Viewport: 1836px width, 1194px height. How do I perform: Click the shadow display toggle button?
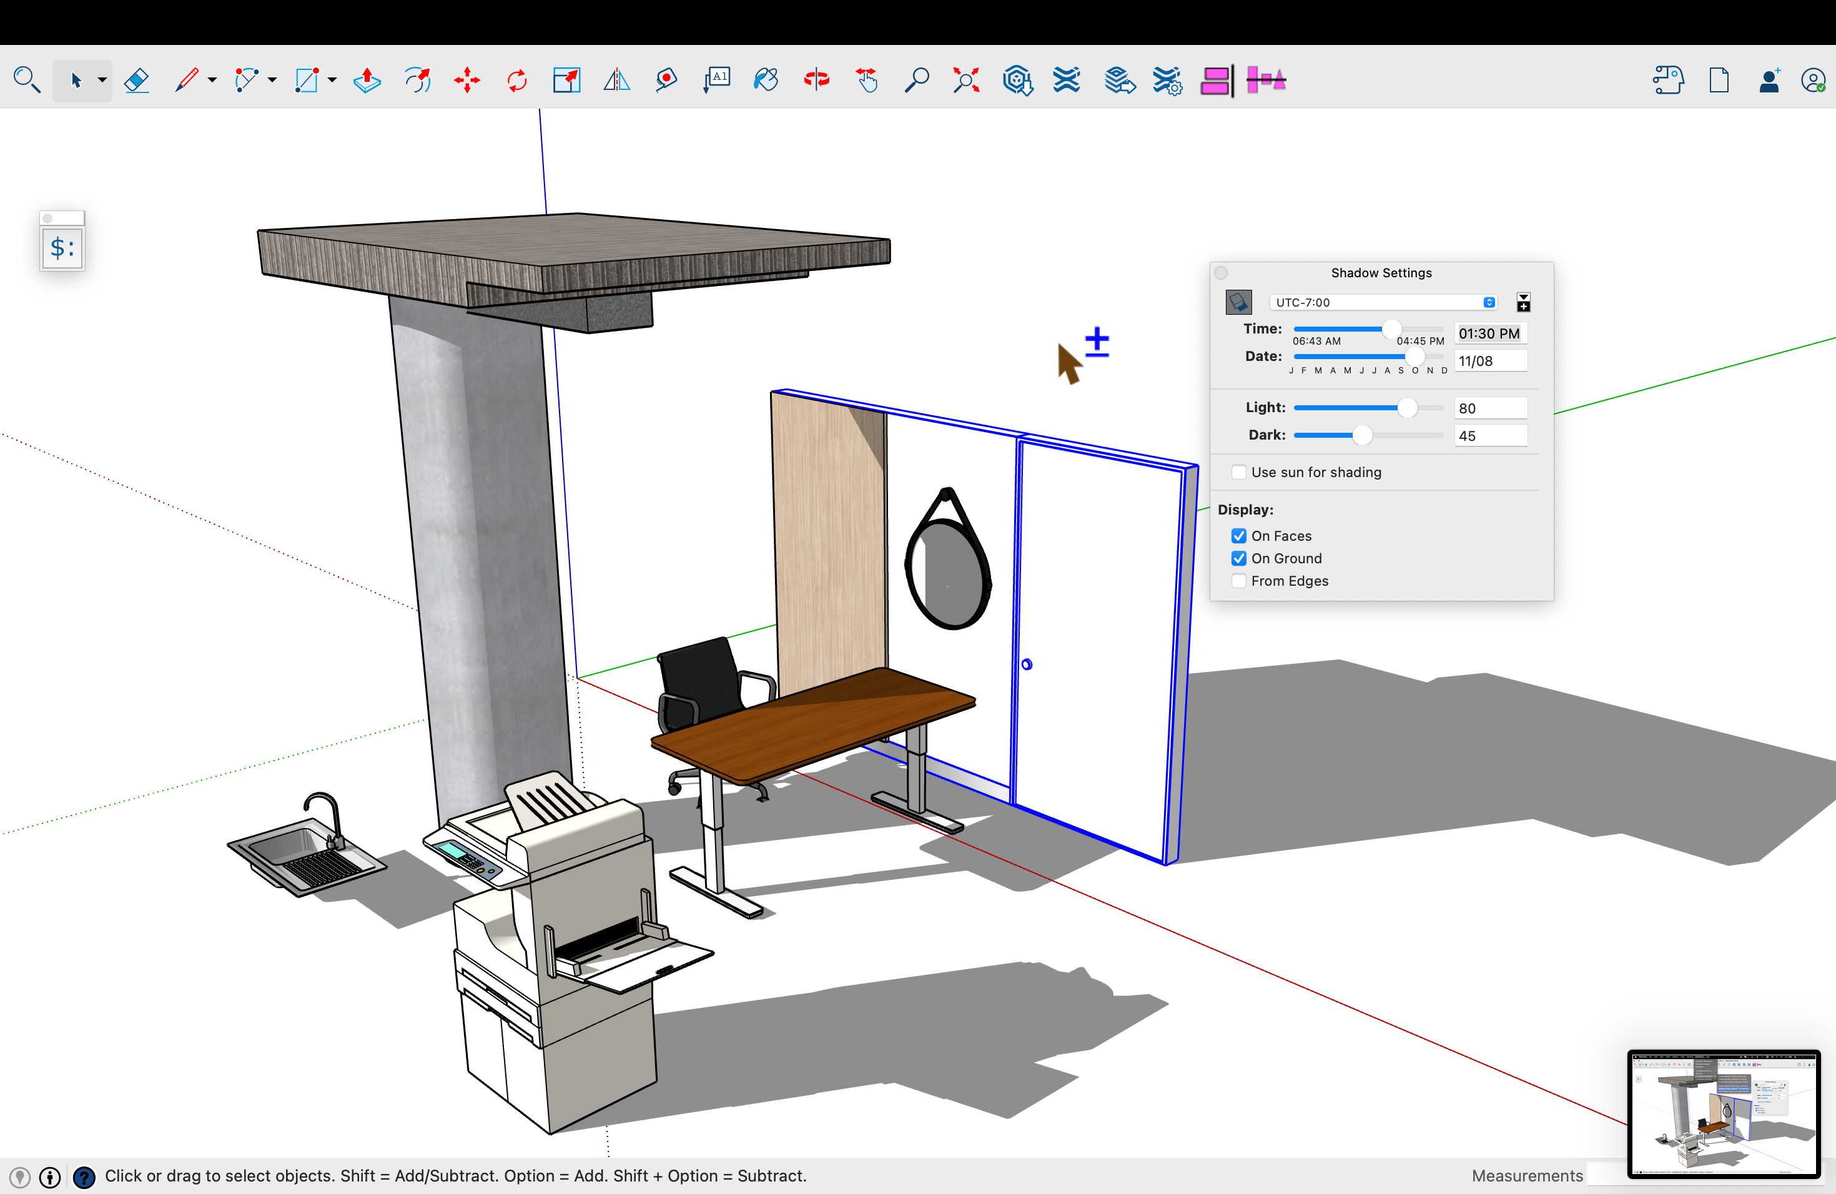click(1238, 302)
